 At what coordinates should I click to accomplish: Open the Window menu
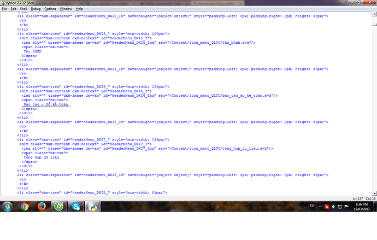(x=66, y=9)
